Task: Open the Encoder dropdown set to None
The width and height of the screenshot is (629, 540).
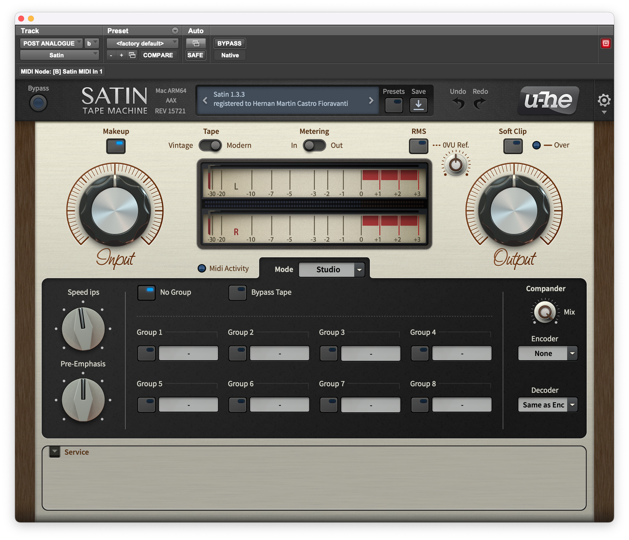Action: (x=547, y=353)
